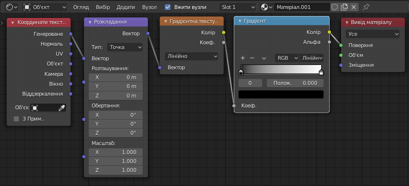Click the Зміщення input socket
The width and height of the screenshot is (409, 186).
click(341, 65)
